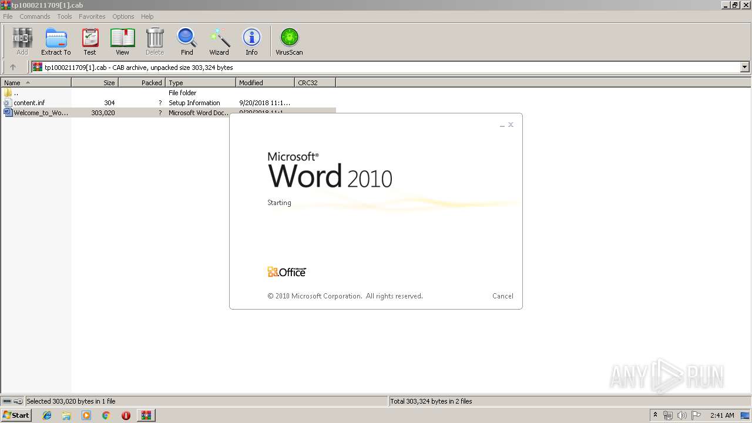Click the Word document file icon
752x423 pixels.
pos(8,113)
